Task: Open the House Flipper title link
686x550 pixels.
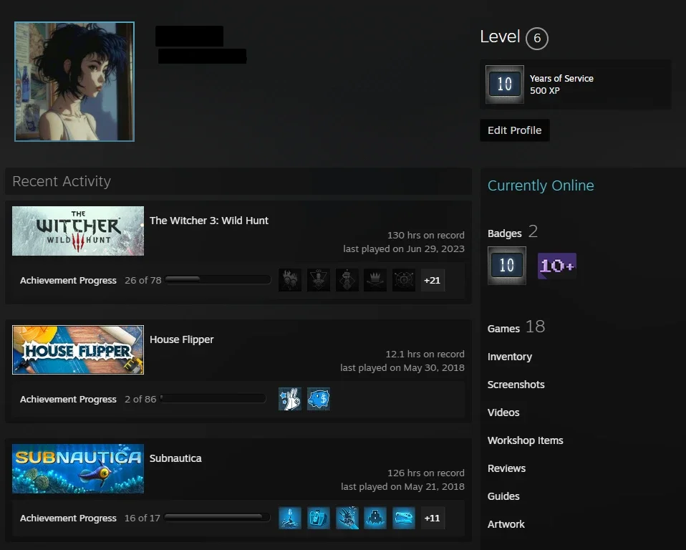Action: point(182,339)
